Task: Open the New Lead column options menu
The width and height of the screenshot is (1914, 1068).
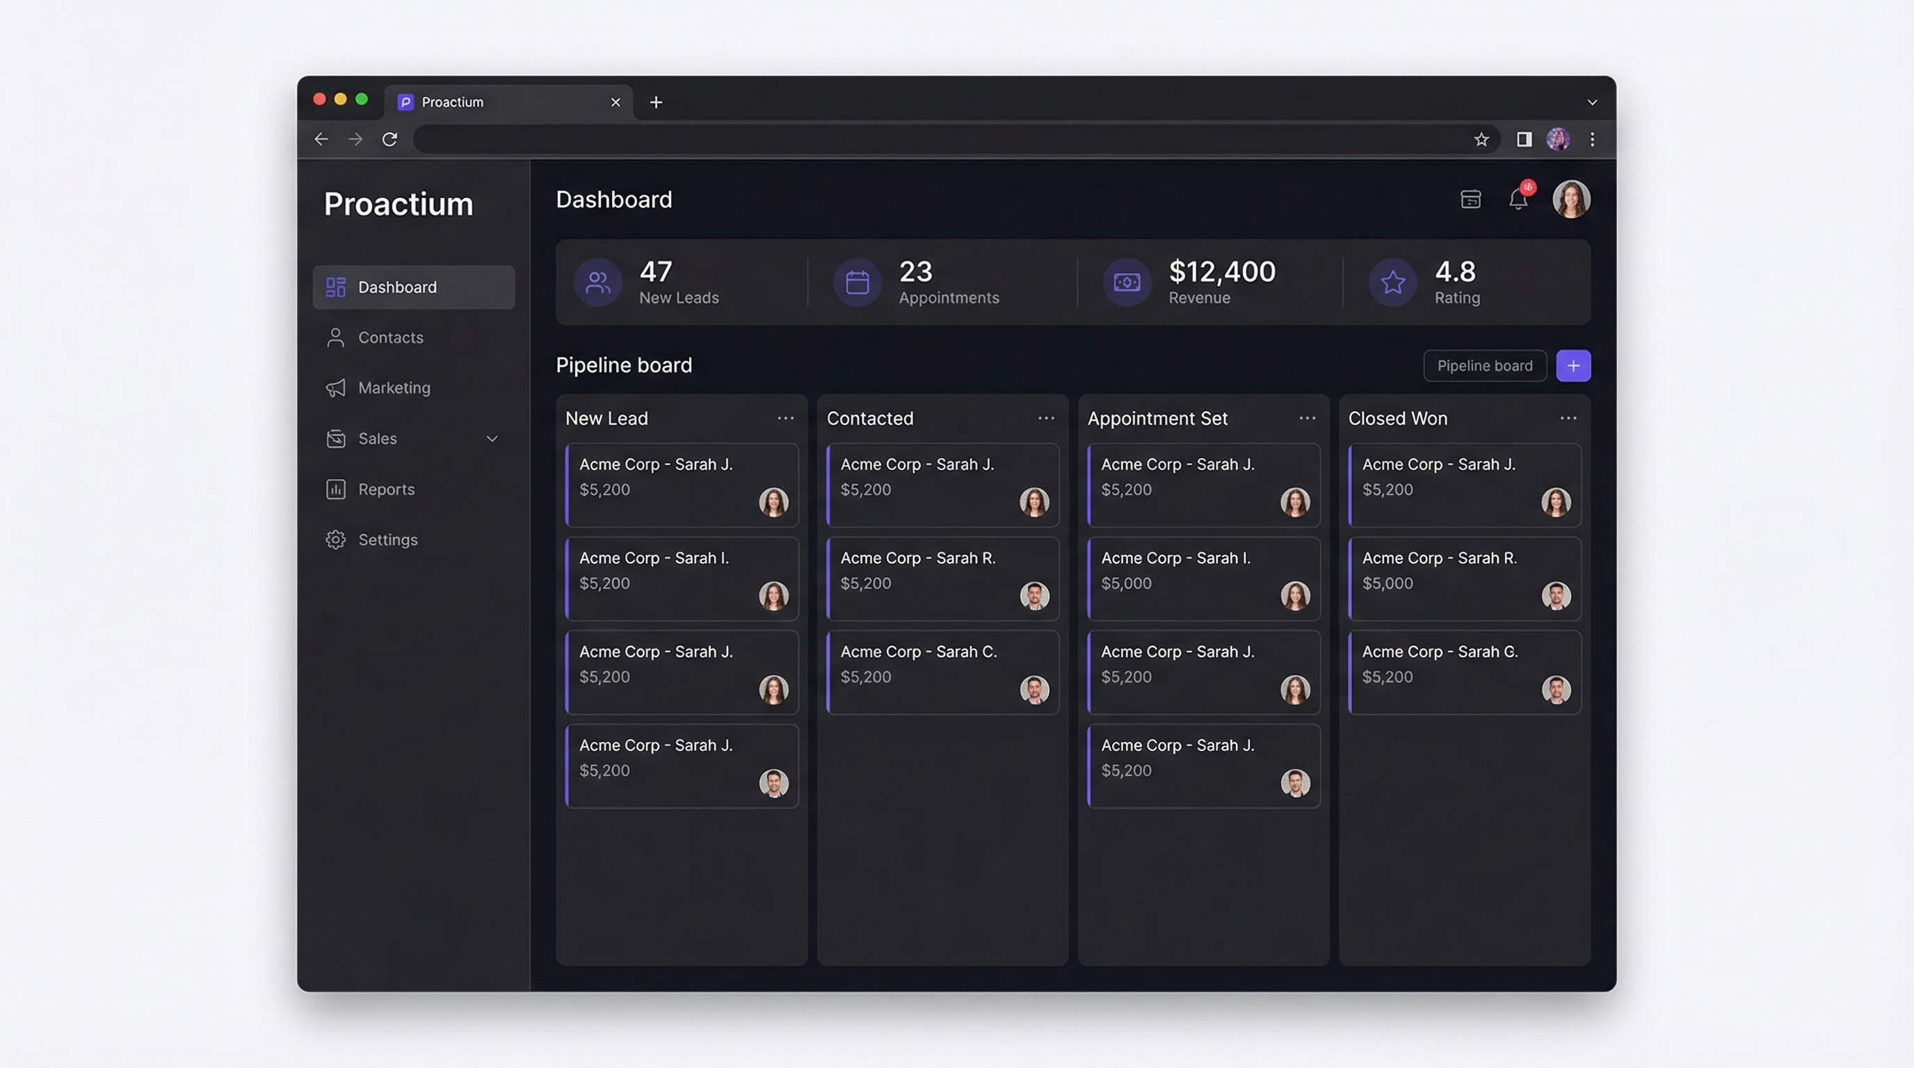Action: tap(785, 418)
